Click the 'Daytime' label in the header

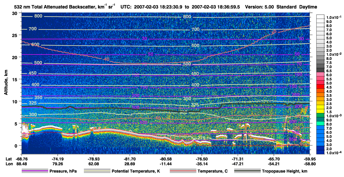(x=308, y=7)
